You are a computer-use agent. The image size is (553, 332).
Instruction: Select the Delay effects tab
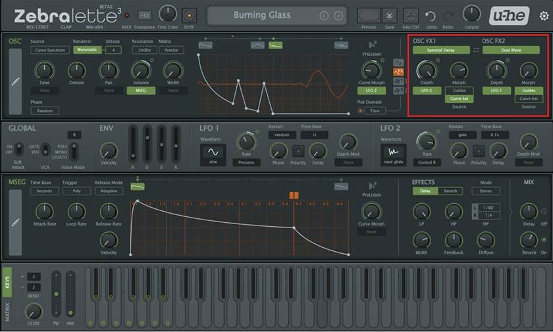click(x=425, y=191)
